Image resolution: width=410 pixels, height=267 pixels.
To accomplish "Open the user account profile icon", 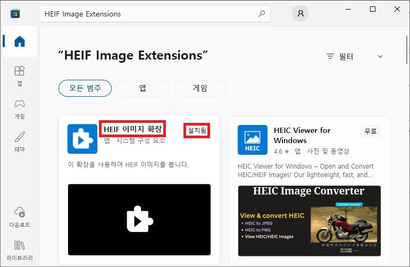I will click(x=300, y=13).
